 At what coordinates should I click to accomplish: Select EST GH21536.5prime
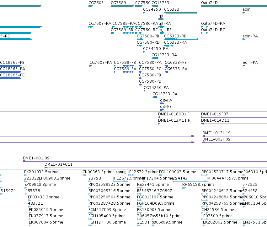(218, 210)
